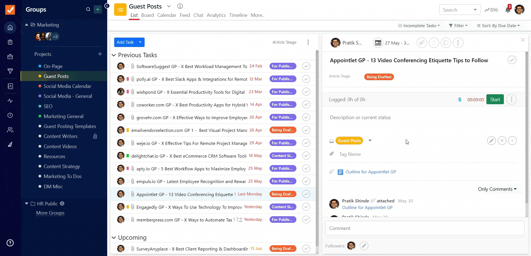Screen dimensions: 531x256
Task: Open the Sort: By Due Date dropdown
Action: [498, 26]
